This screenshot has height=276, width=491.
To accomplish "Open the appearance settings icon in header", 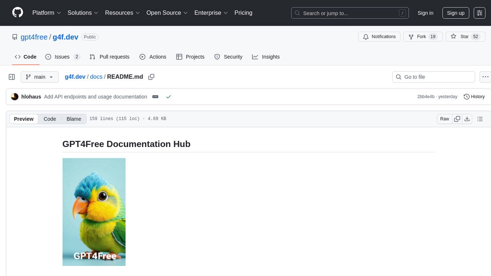I will pos(479,13).
